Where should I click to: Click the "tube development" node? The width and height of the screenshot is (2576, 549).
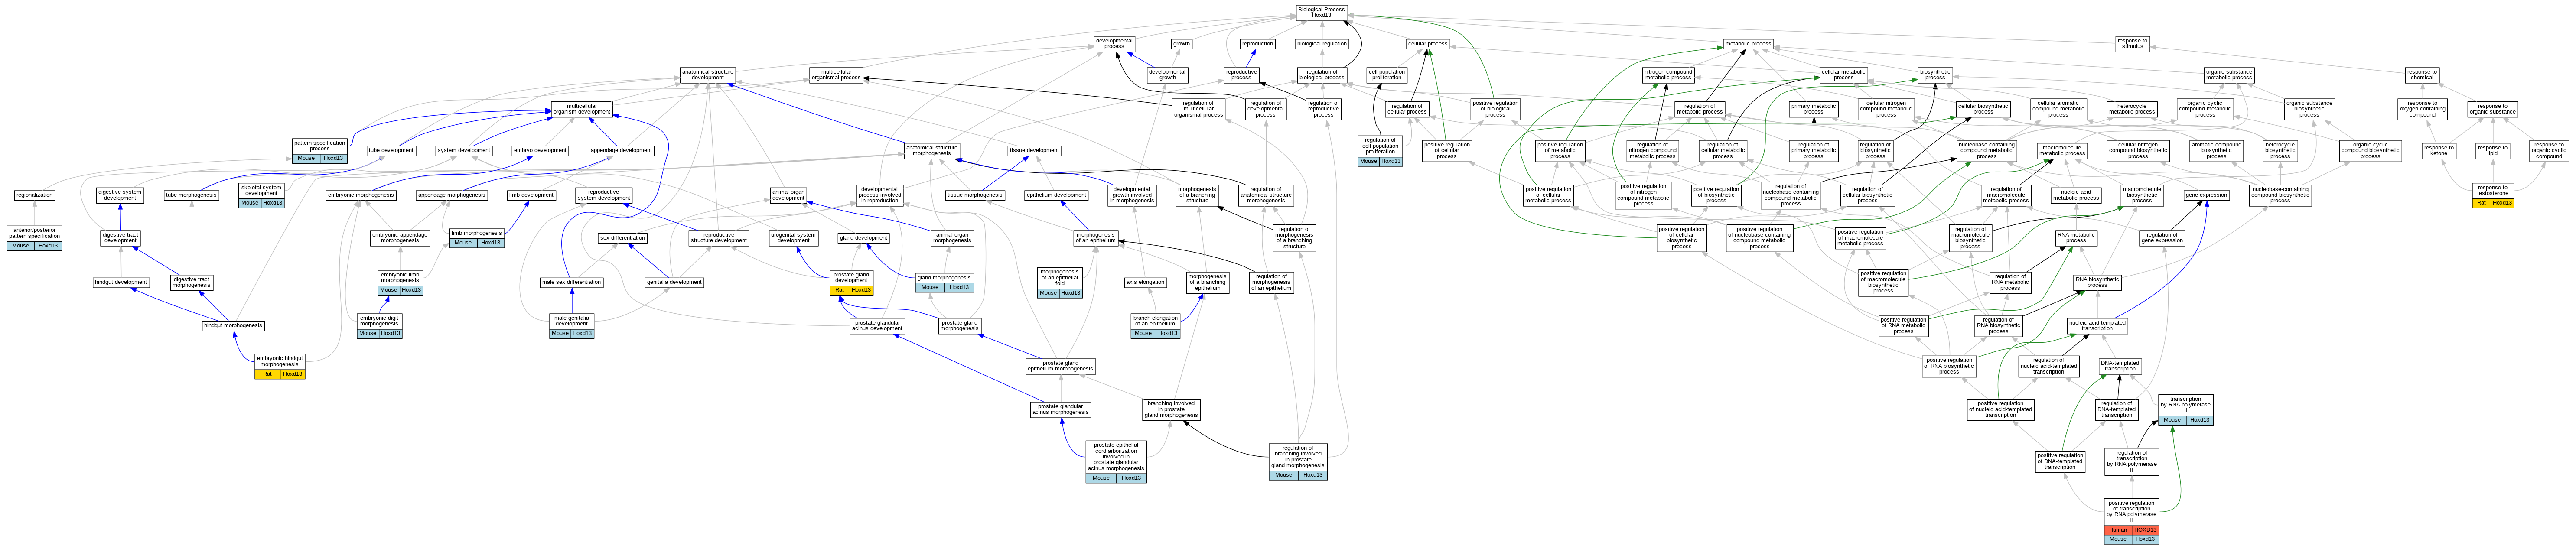pyautogui.click(x=391, y=151)
